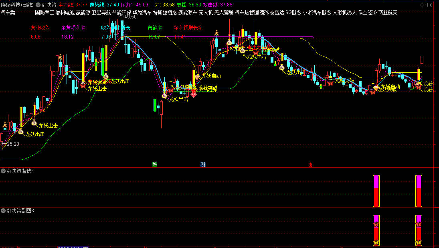Collapse the 好决策副图3 indicator panel chevron

3,211
